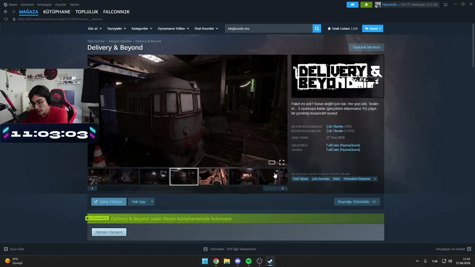This screenshot has width=475, height=267.
Task: Open the announcements megaphone button
Action: (x=353, y=4)
